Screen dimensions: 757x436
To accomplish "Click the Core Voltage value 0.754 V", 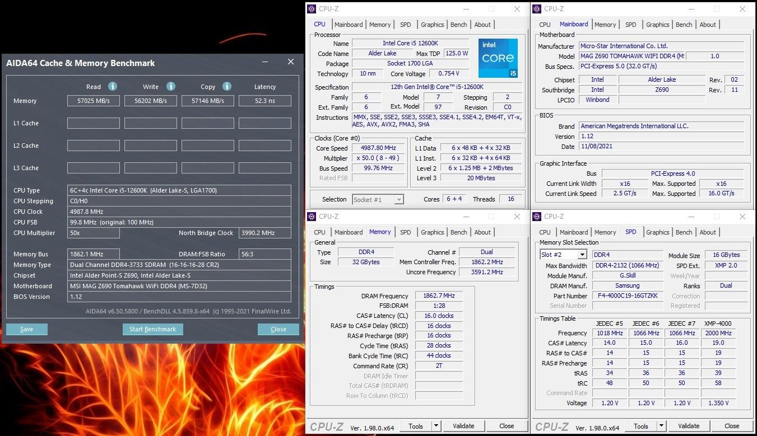I will (449, 74).
